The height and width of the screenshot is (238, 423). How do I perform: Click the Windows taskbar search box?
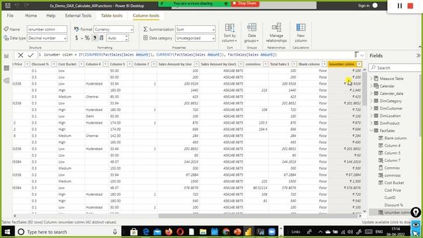[67, 232]
